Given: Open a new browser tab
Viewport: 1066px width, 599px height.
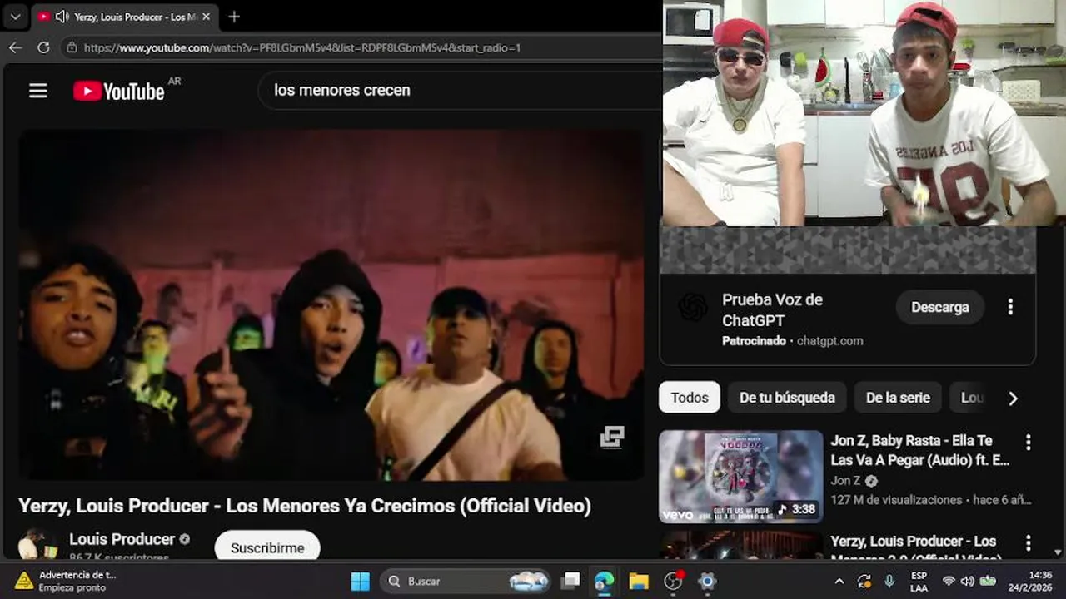Looking at the screenshot, I should pos(234,17).
